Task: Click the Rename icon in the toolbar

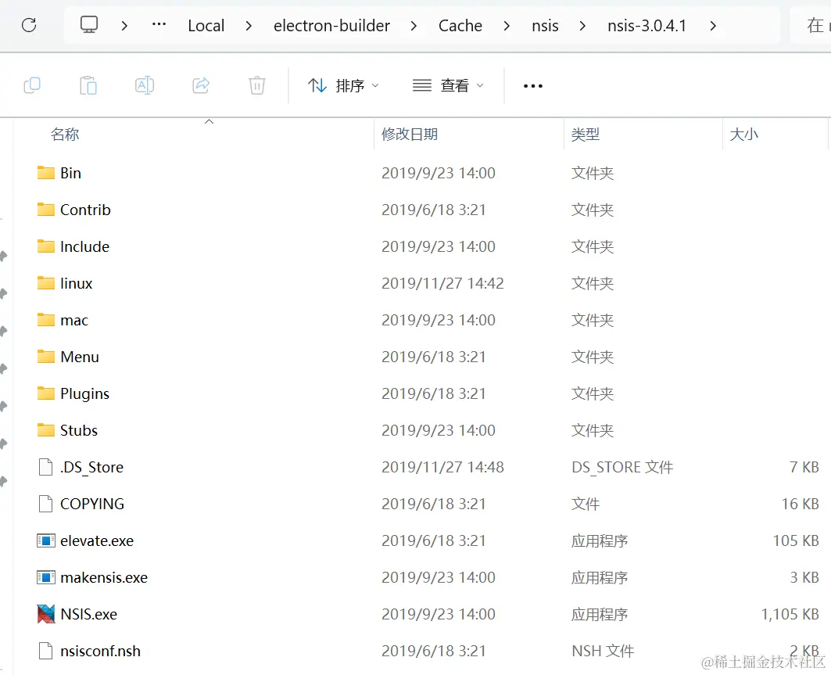Action: [145, 85]
